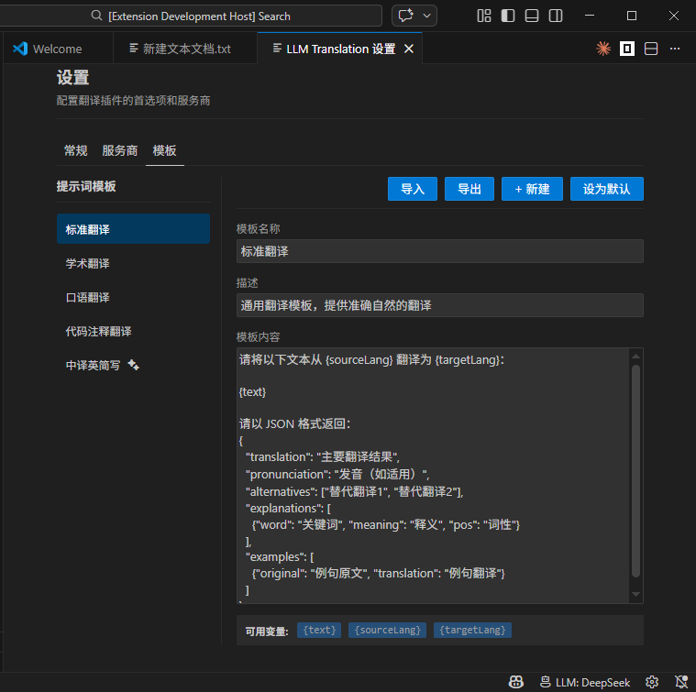Split the editor layout icon
Image resolution: width=696 pixels, height=692 pixels.
point(651,49)
